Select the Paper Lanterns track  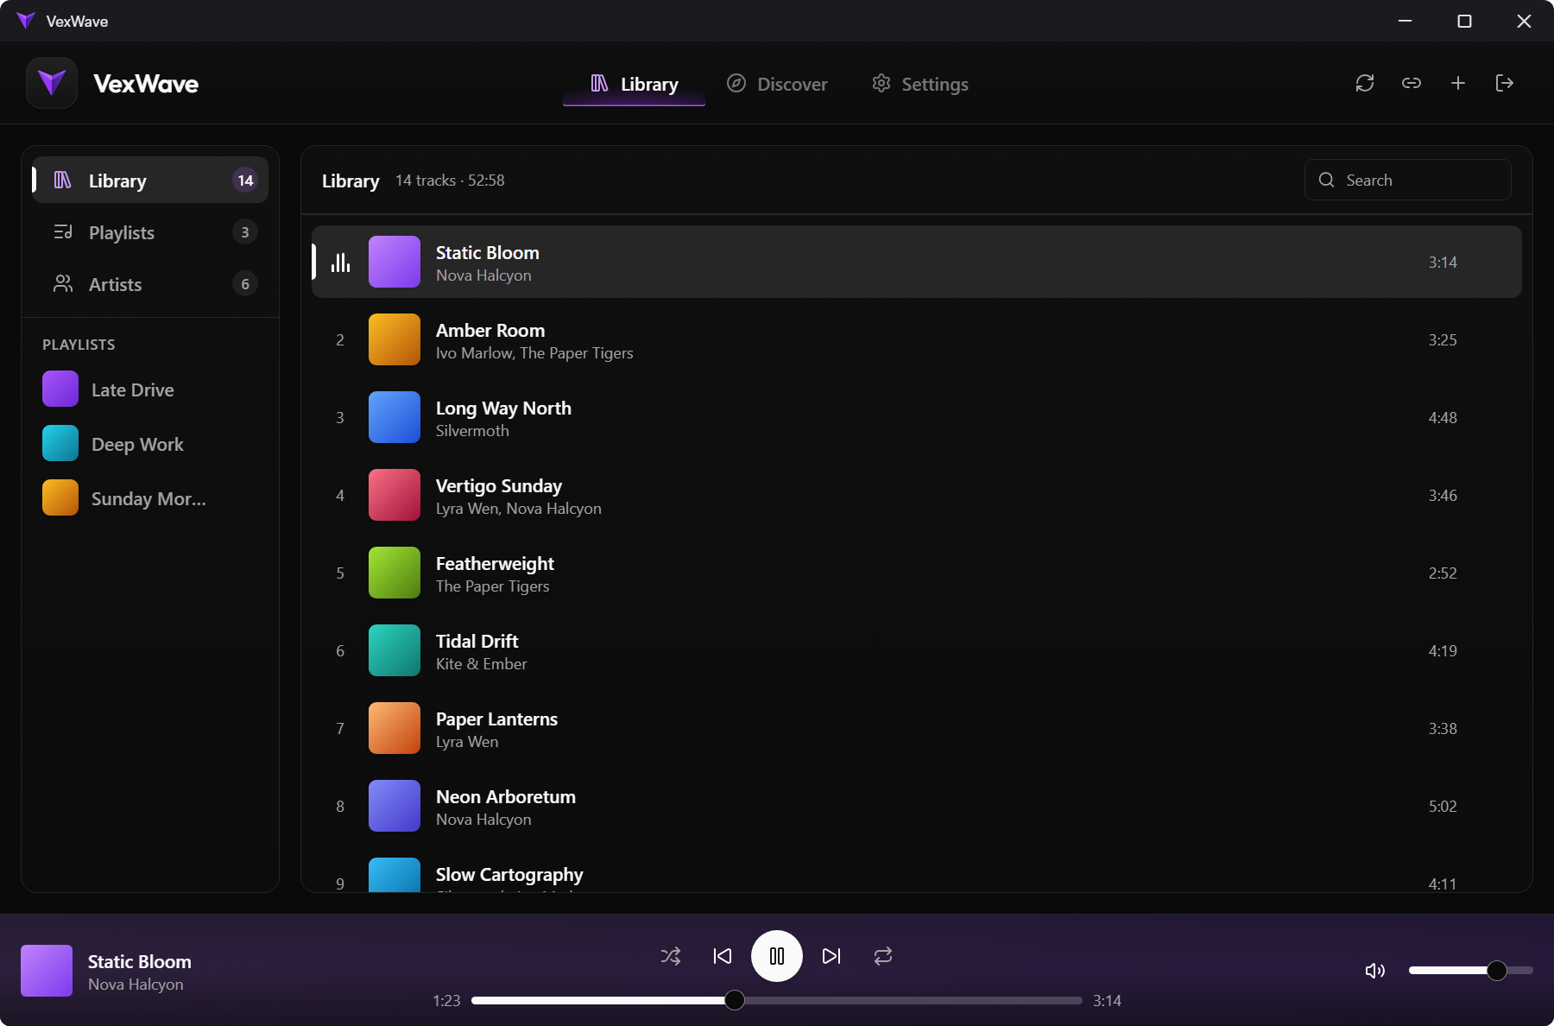[916, 728]
